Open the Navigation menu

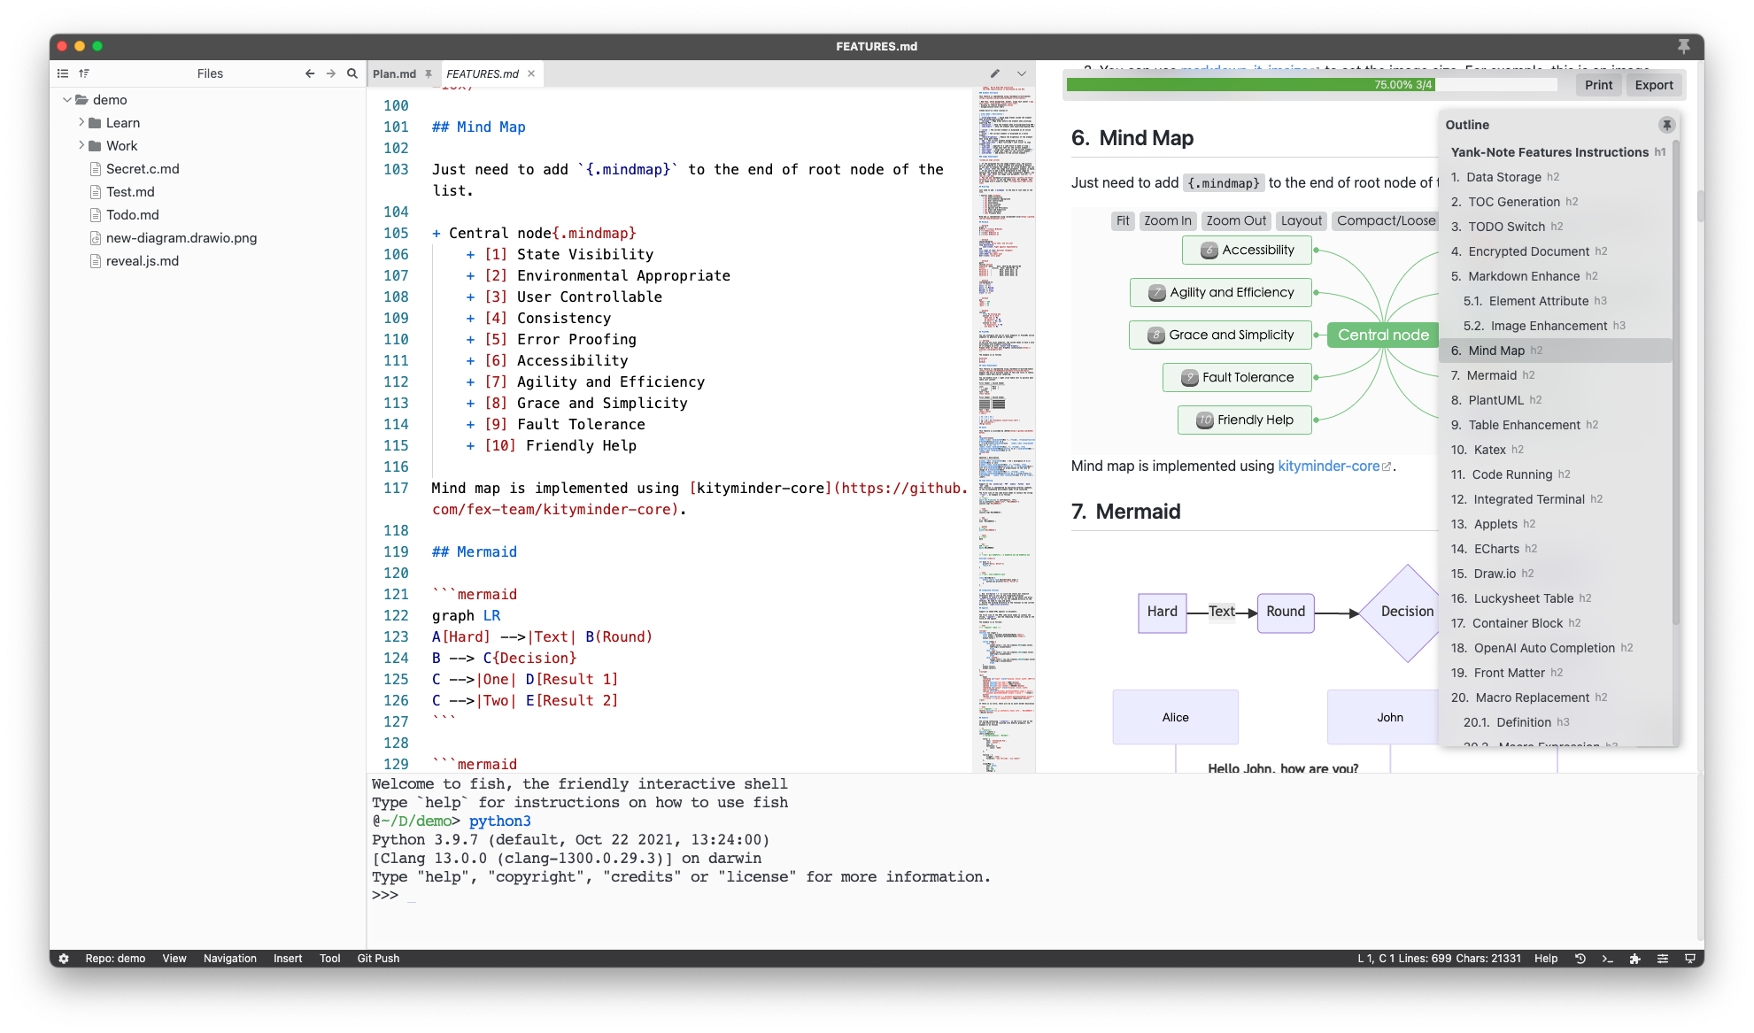pos(229,958)
